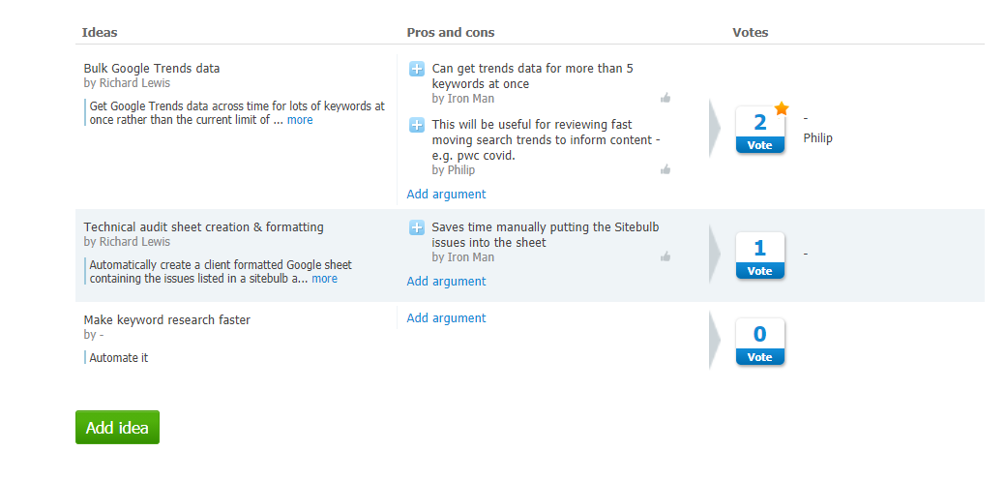Click the Add idea button
Image resolution: width=1006 pixels, height=481 pixels.
(x=117, y=428)
